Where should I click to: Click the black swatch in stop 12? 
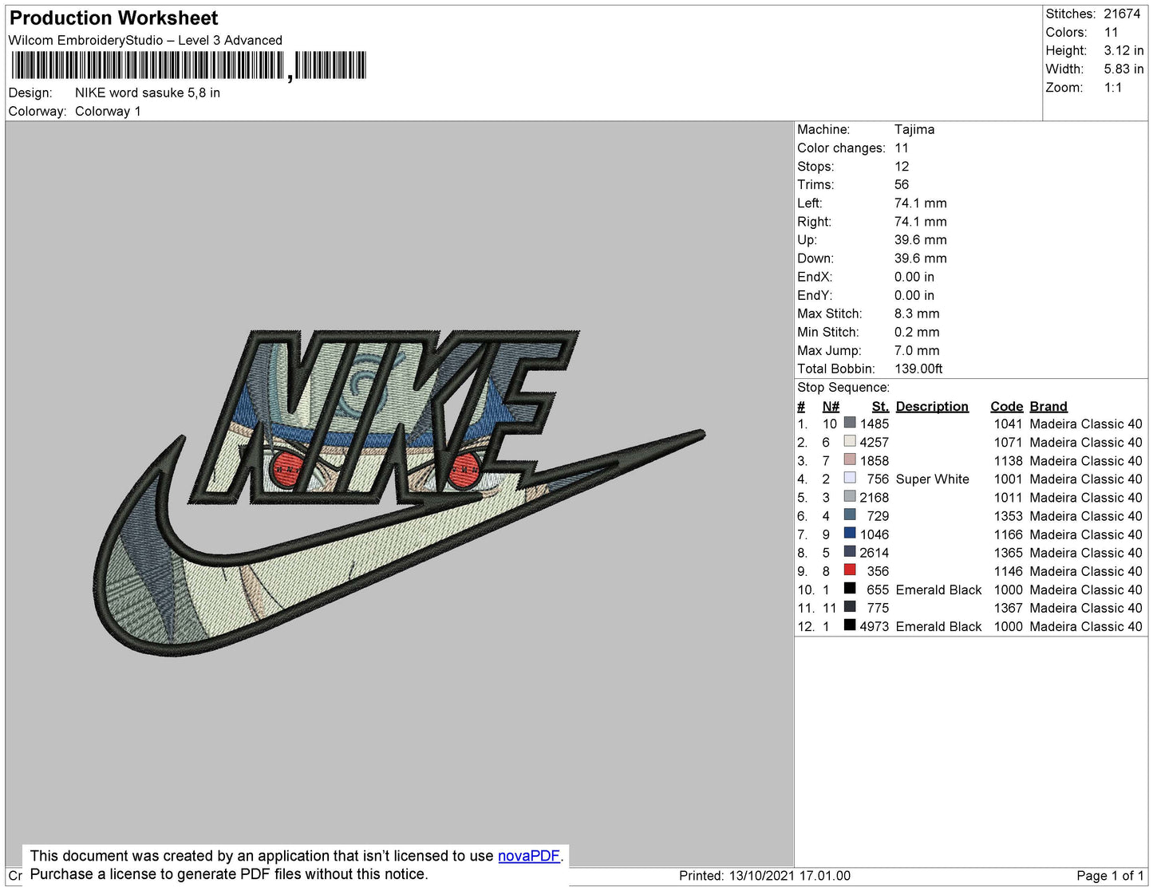tap(850, 625)
